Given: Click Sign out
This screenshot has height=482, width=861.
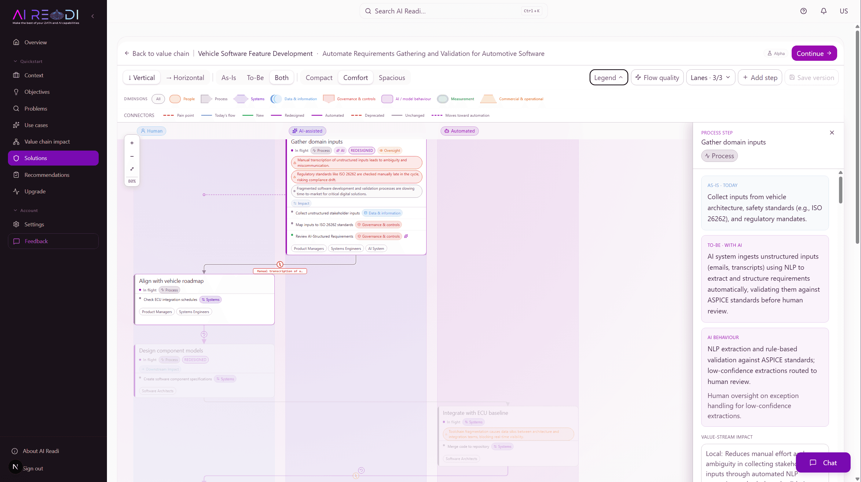Looking at the screenshot, I should 33,468.
